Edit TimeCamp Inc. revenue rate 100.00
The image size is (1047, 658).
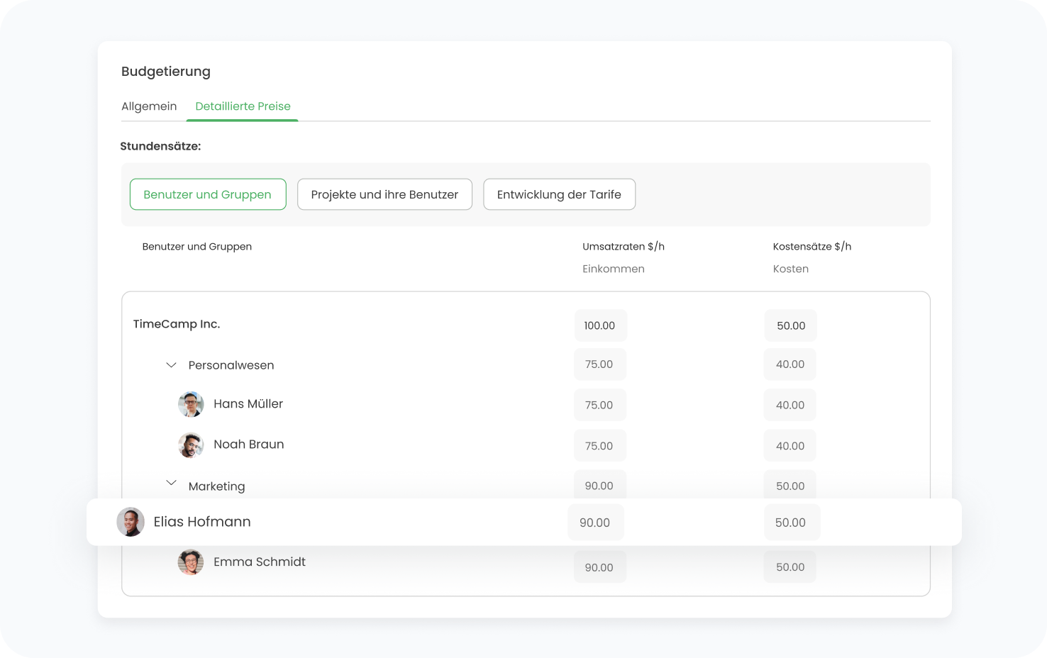click(x=600, y=325)
